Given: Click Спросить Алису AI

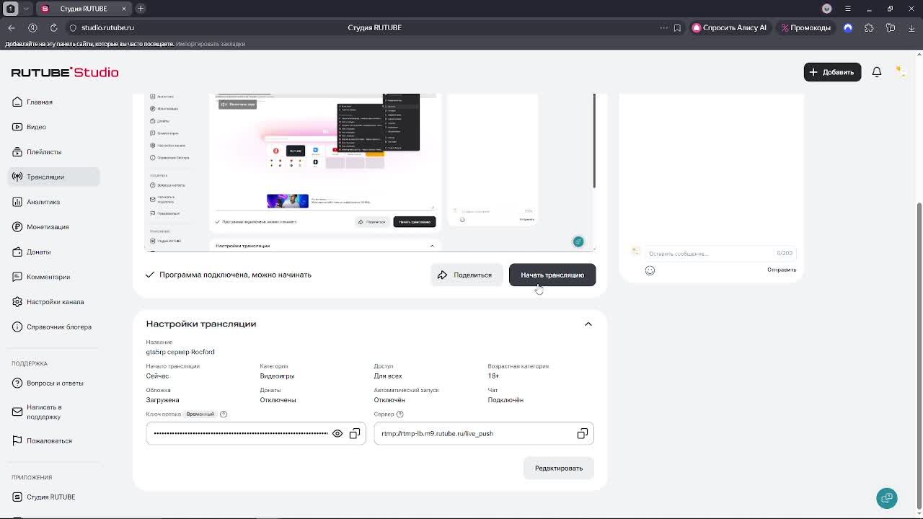Looking at the screenshot, I should (x=729, y=27).
